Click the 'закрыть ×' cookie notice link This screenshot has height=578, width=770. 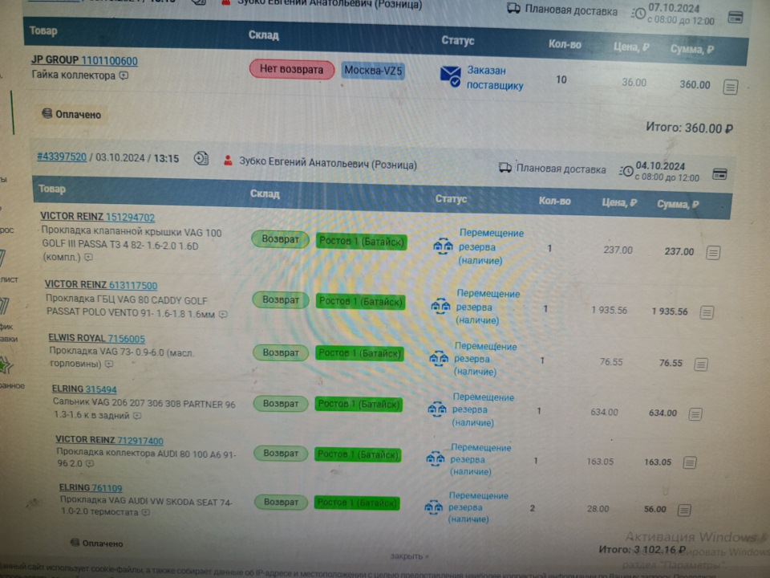[x=409, y=556]
